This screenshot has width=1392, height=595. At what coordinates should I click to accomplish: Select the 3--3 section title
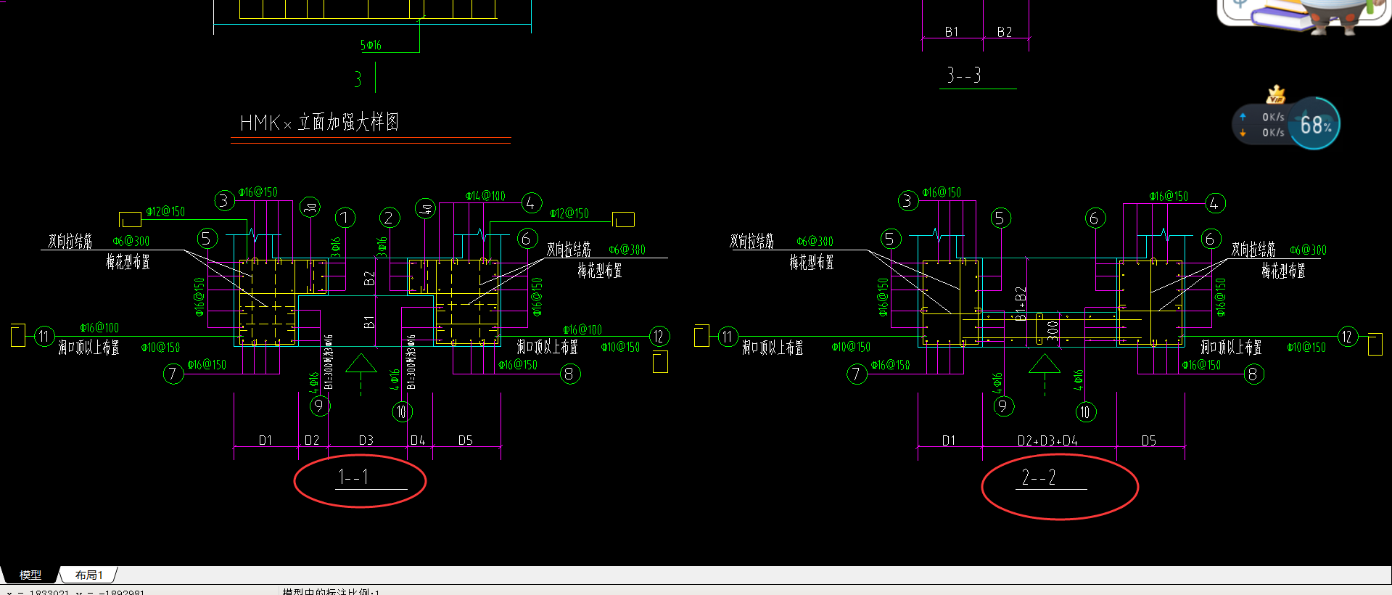[x=963, y=75]
